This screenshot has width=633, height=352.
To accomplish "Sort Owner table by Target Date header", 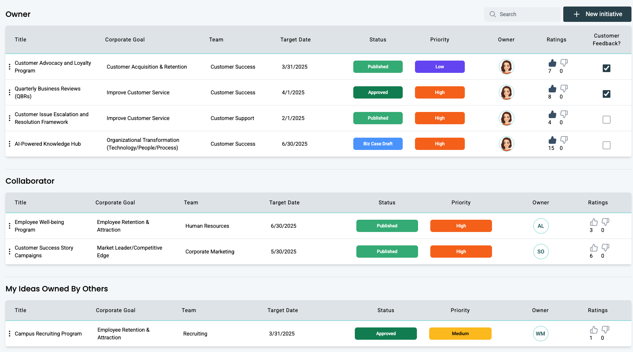I will click(295, 39).
